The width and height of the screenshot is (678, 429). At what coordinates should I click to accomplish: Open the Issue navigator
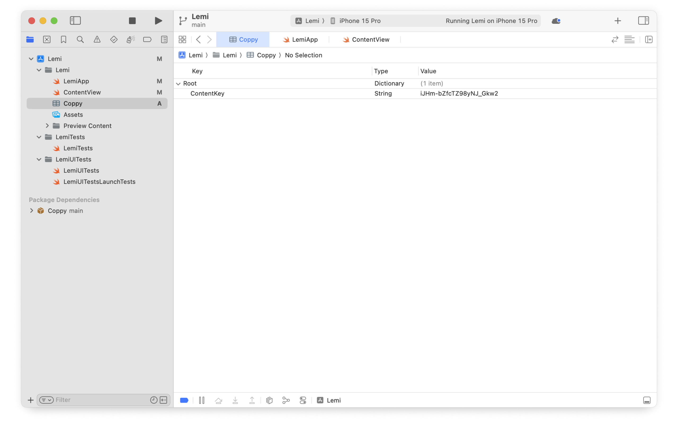pyautogui.click(x=97, y=39)
